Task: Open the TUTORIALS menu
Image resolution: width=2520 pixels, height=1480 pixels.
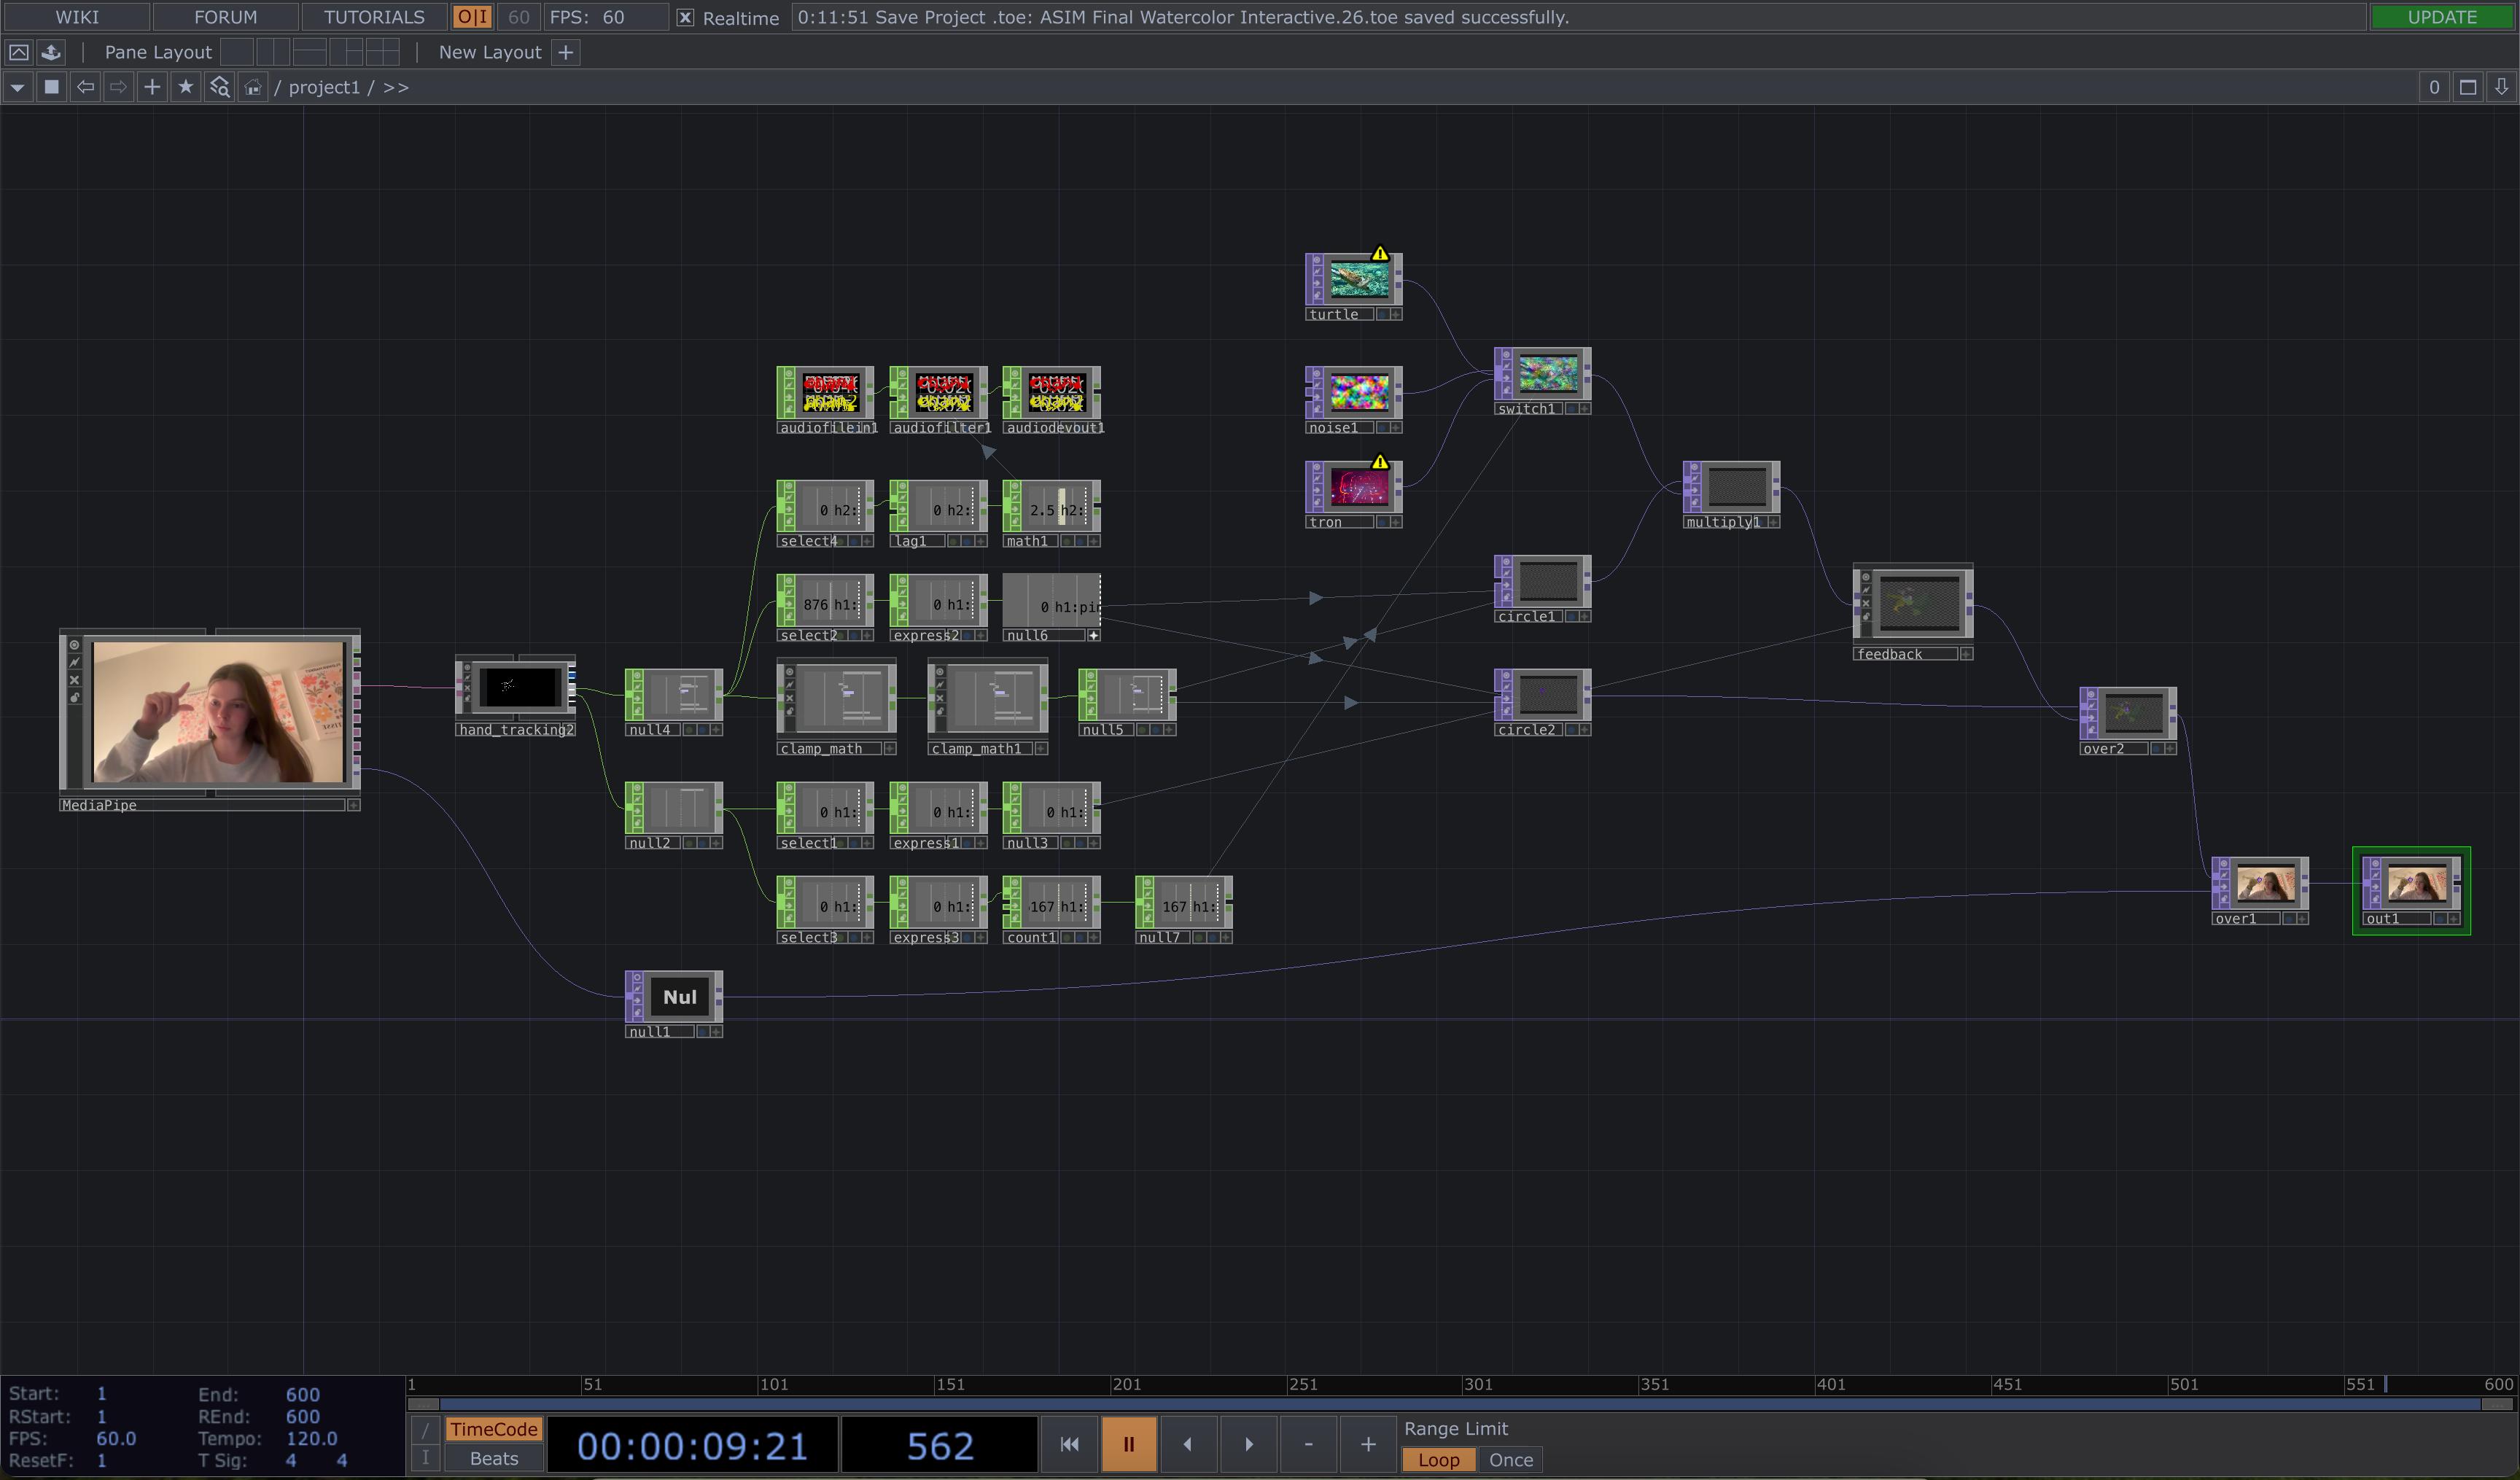Action: 374,17
